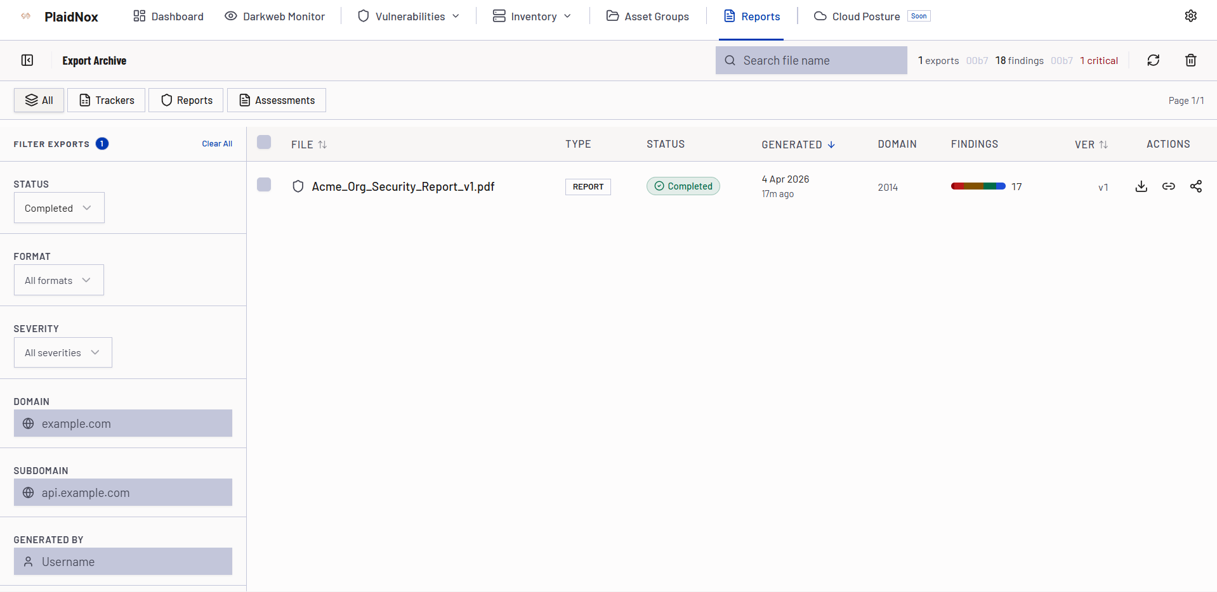This screenshot has height=592, width=1217.
Task: Open the Acme_Org_Security_Report_v1.pdf file name
Action: (403, 187)
